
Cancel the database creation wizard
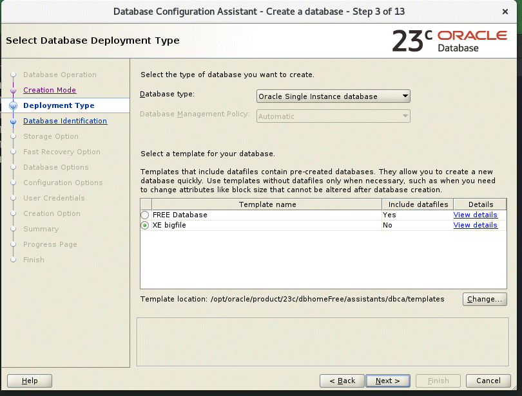(483, 381)
